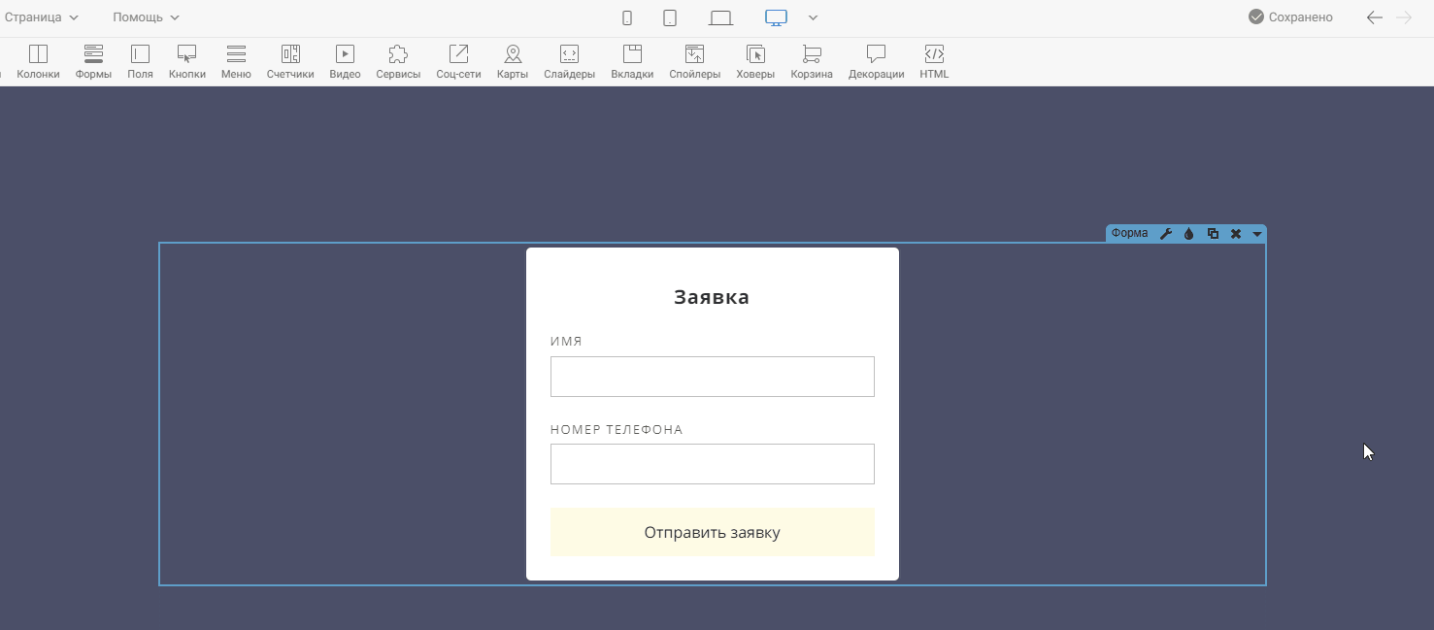
Task: Switch to mobile phone preview
Action: click(627, 17)
